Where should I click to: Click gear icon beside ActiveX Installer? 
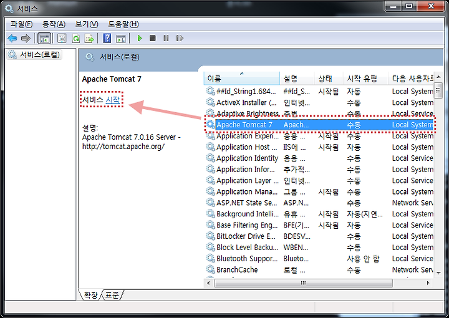(211, 102)
